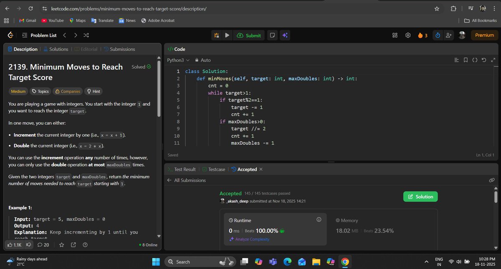The image size is (501, 269).
Task: Expand the Companies tag
Action: [68, 91]
